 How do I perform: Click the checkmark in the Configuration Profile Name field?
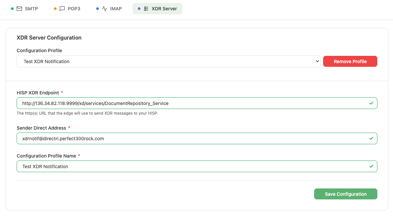coord(371,166)
